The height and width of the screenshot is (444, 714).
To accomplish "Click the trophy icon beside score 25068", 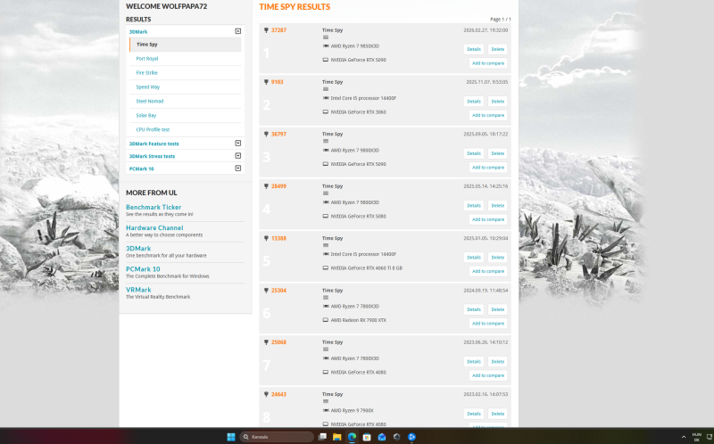I will click(266, 342).
